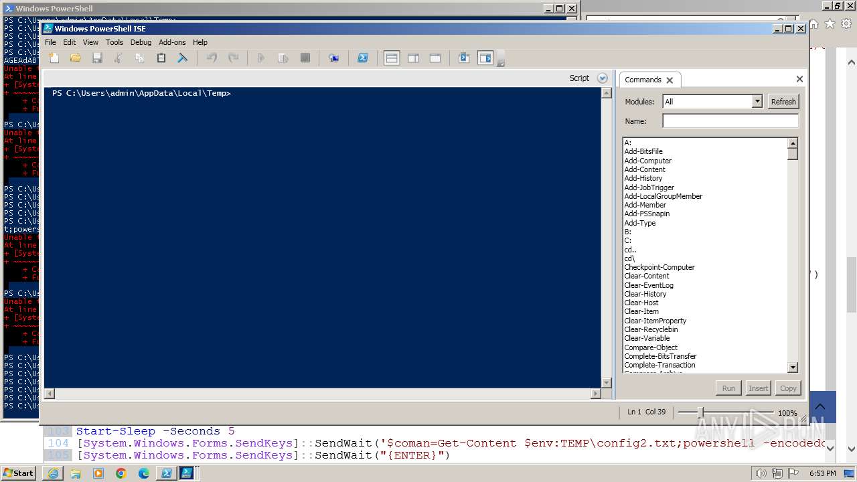Click the Undo arrow icon
The width and height of the screenshot is (857, 482).
pos(212,58)
